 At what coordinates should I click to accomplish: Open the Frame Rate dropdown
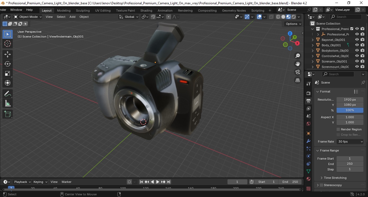(350, 142)
